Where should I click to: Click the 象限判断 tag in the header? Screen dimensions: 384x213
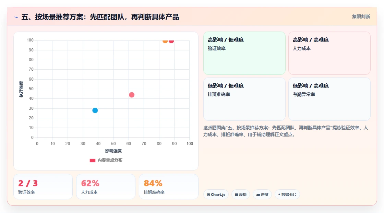361,17
